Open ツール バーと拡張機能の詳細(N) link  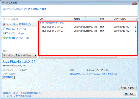tap(18, 96)
